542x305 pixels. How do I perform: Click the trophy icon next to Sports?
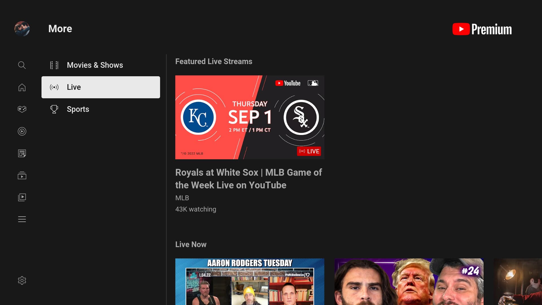(x=54, y=109)
